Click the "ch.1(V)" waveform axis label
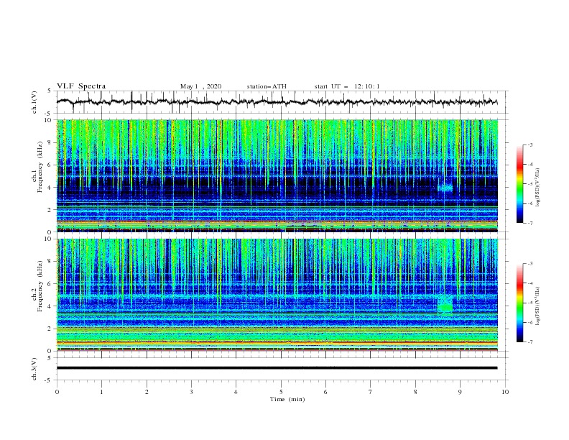Viewport: 569px width, 440px height. (34, 102)
